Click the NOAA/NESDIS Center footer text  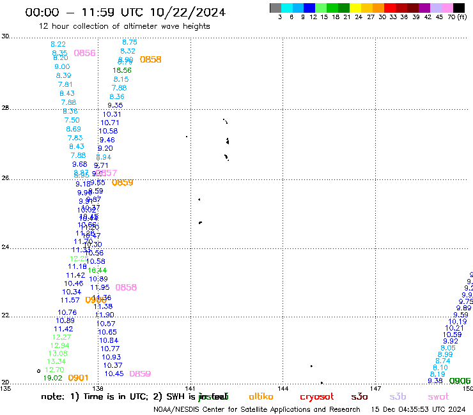pyautogui.click(x=257, y=410)
